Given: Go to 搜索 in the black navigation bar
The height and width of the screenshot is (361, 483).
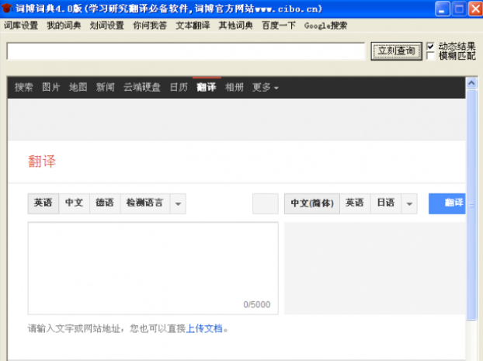Looking at the screenshot, I should [24, 88].
